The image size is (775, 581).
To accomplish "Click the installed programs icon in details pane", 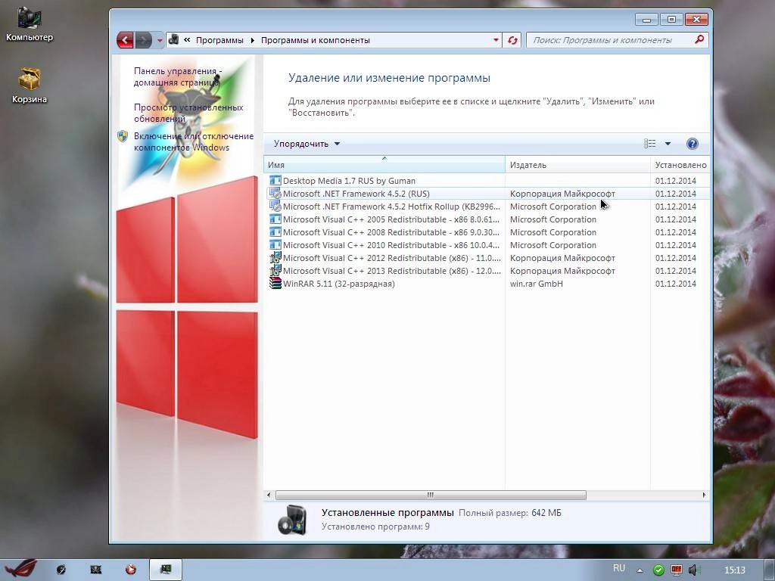I will point(292,520).
